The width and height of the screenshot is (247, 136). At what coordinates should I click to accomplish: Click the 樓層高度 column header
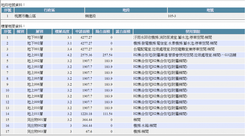point(62,32)
